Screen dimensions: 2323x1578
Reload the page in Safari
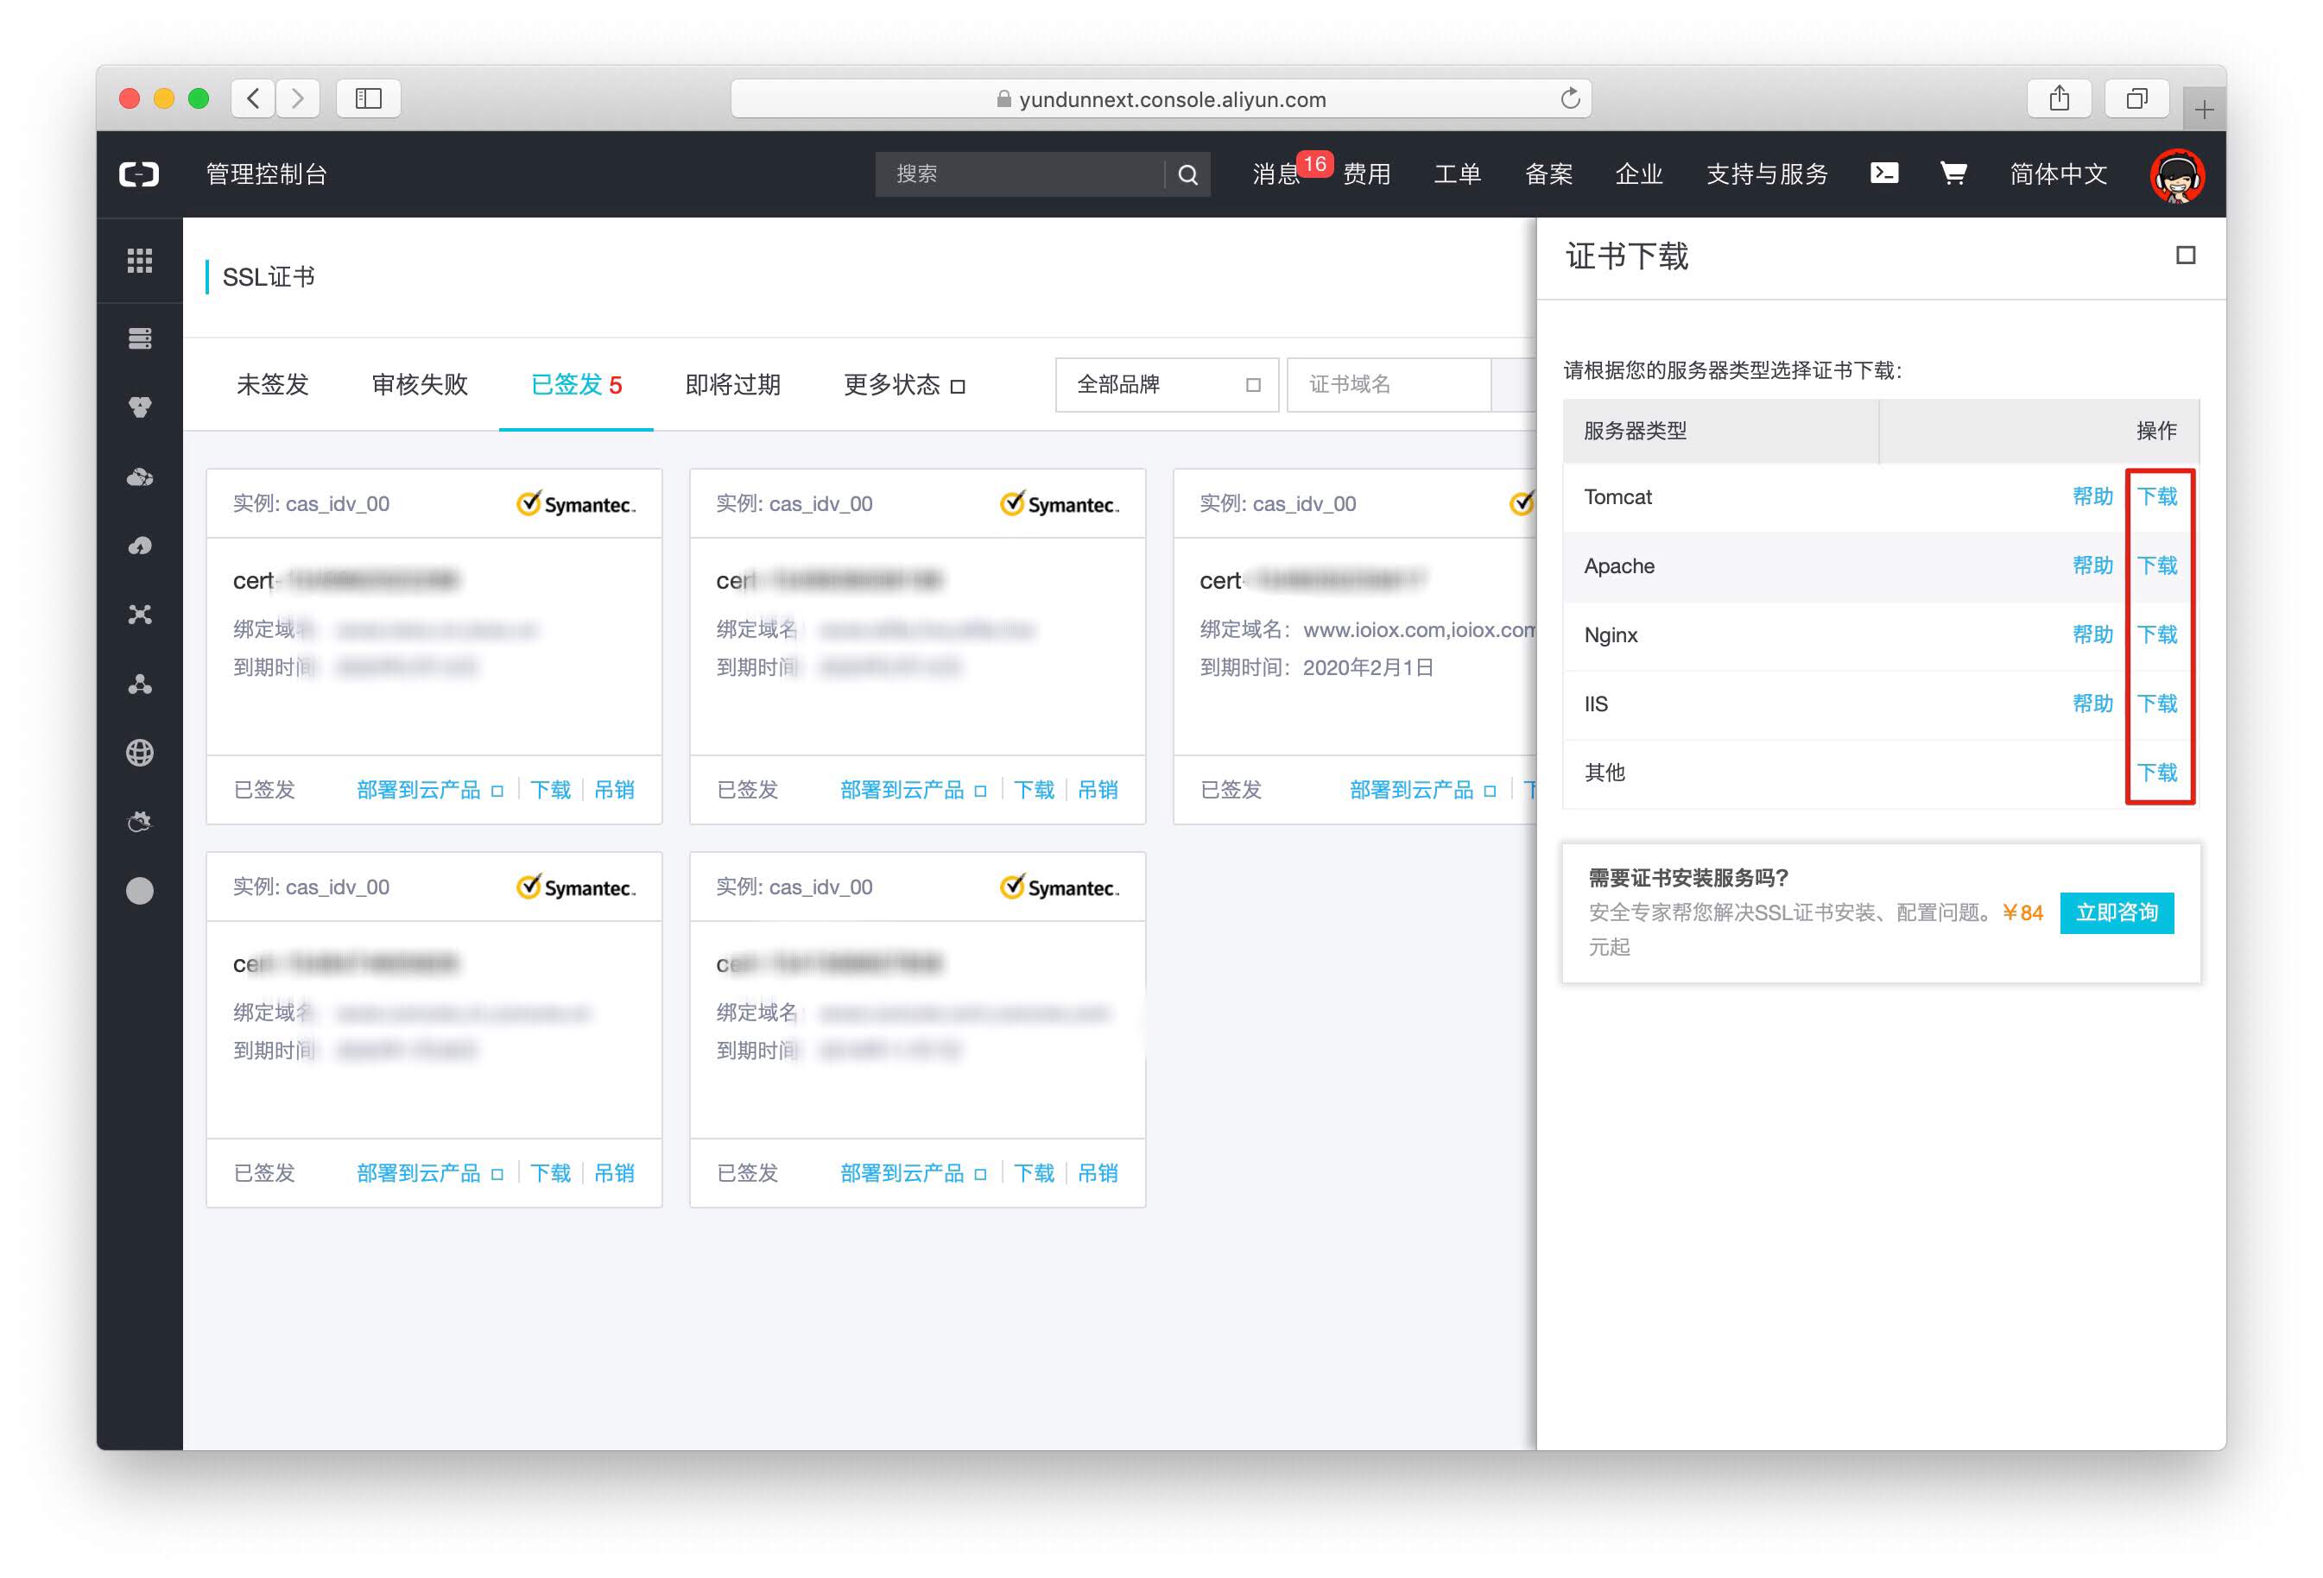click(x=1569, y=98)
